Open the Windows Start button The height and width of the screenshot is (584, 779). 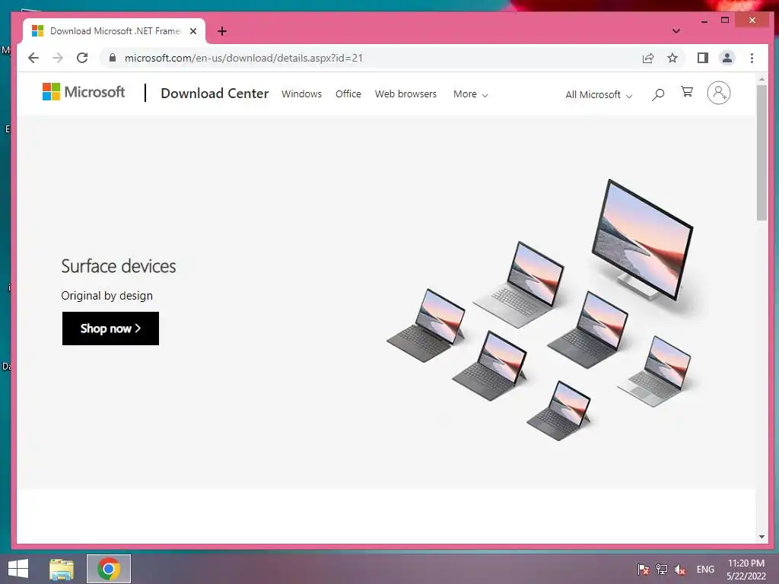click(18, 569)
